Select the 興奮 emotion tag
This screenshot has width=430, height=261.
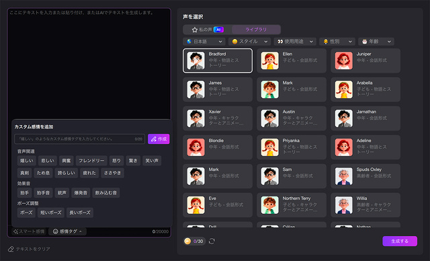[67, 161]
